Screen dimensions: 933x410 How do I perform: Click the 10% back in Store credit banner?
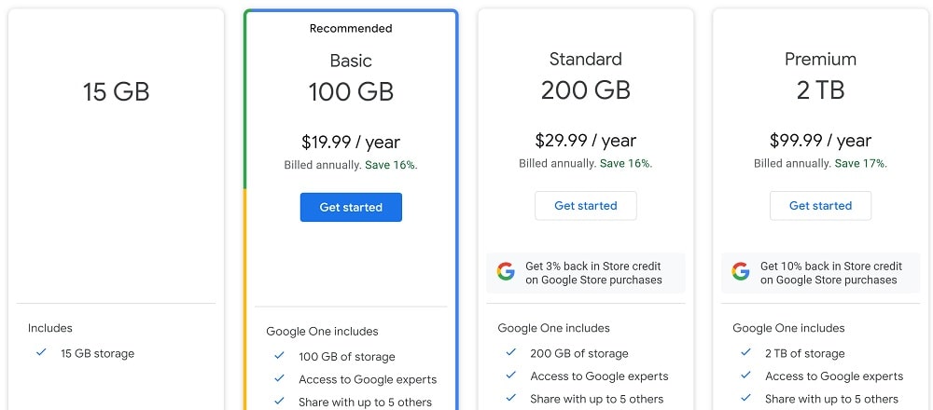point(821,273)
